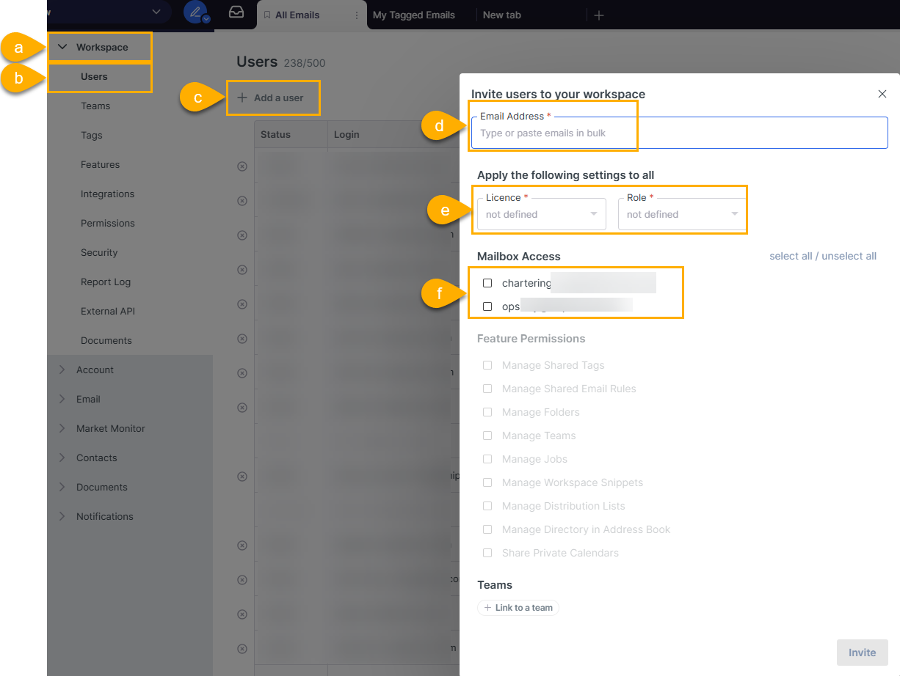Remove the first user in the list
900x676 pixels.
coord(242,166)
